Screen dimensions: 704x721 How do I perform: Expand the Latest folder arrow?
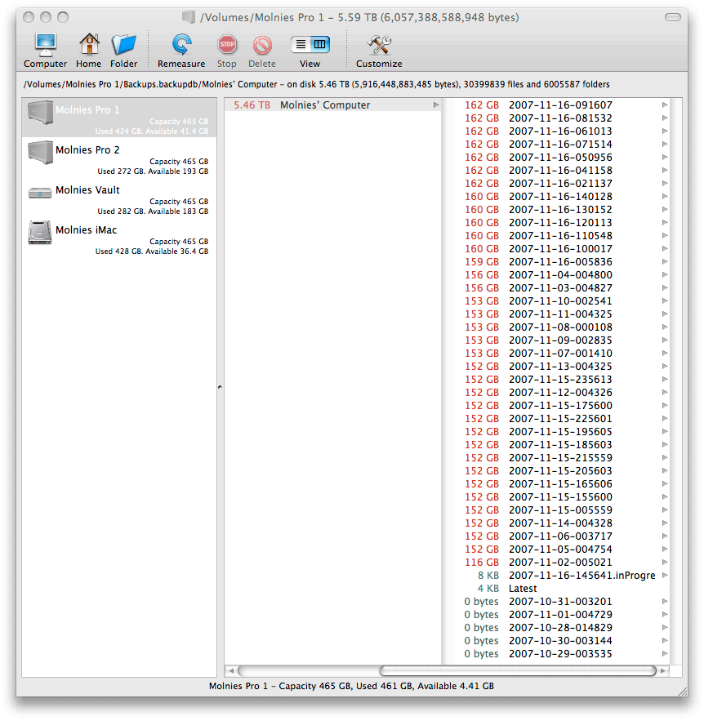pyautogui.click(x=663, y=588)
